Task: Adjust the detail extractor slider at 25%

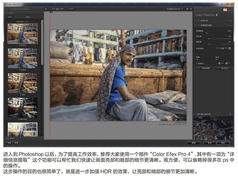Action: 207,33
